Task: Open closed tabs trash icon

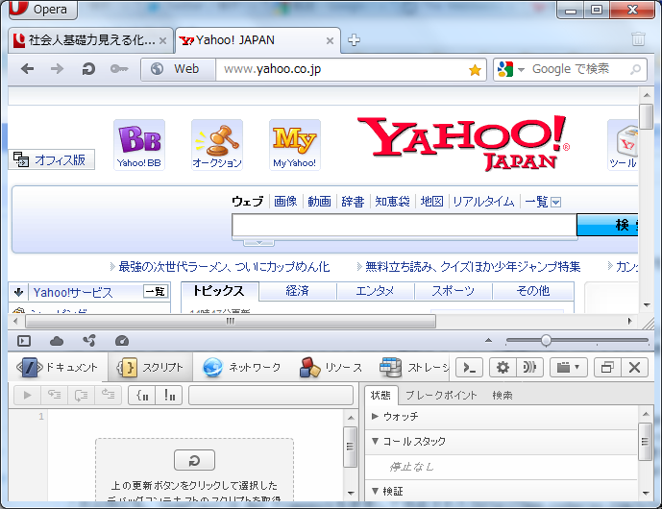Action: pos(638,39)
